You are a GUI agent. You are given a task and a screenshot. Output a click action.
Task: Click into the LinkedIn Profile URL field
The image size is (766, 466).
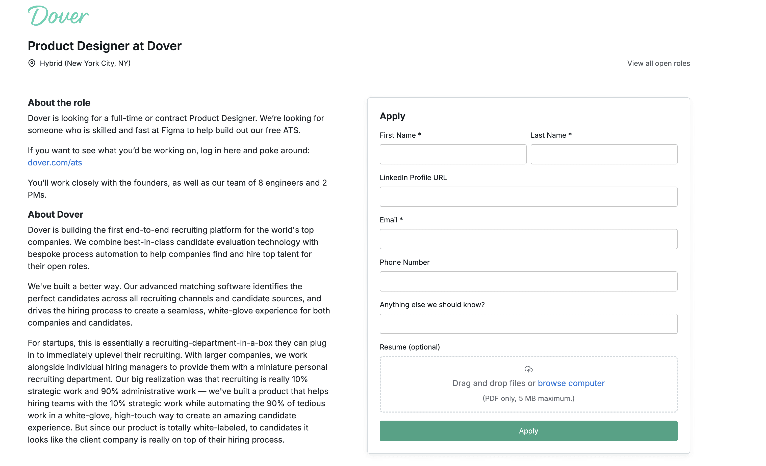click(528, 196)
